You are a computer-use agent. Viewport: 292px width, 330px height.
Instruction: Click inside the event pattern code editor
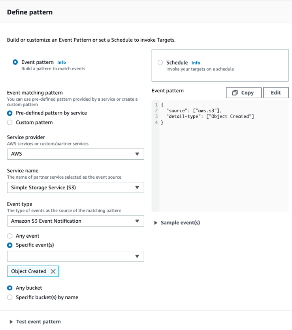[x=220, y=156]
